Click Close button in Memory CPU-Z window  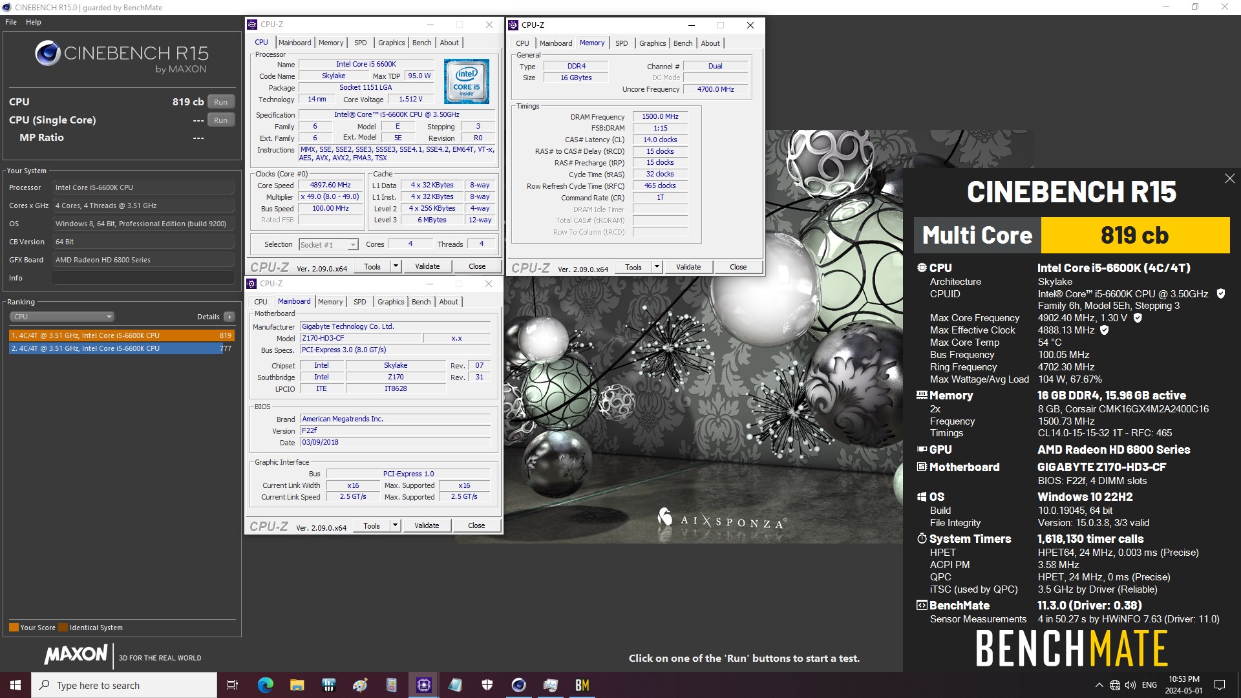738,268
